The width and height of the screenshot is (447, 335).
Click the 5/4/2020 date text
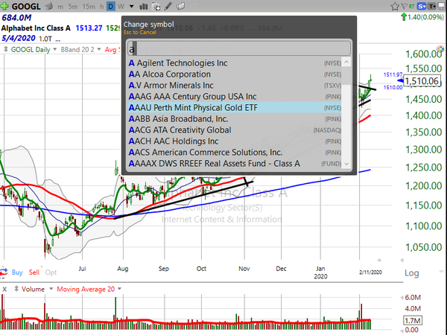coord(19,38)
